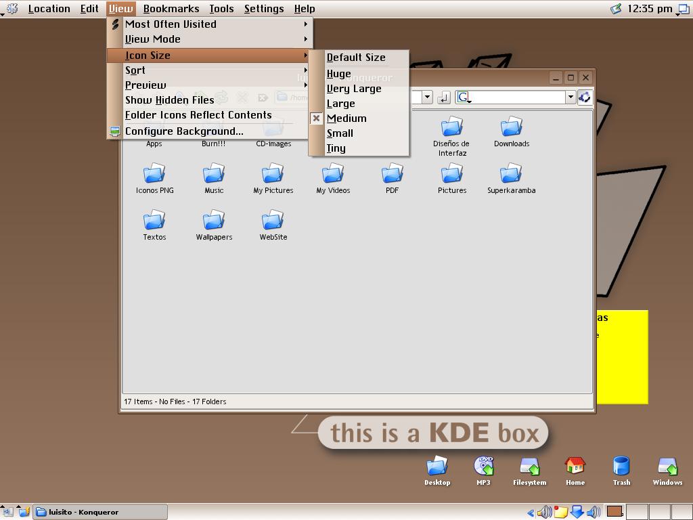693x520 pixels.
Task: Click the Go enter-arrow button beside location bar
Action: click(443, 97)
